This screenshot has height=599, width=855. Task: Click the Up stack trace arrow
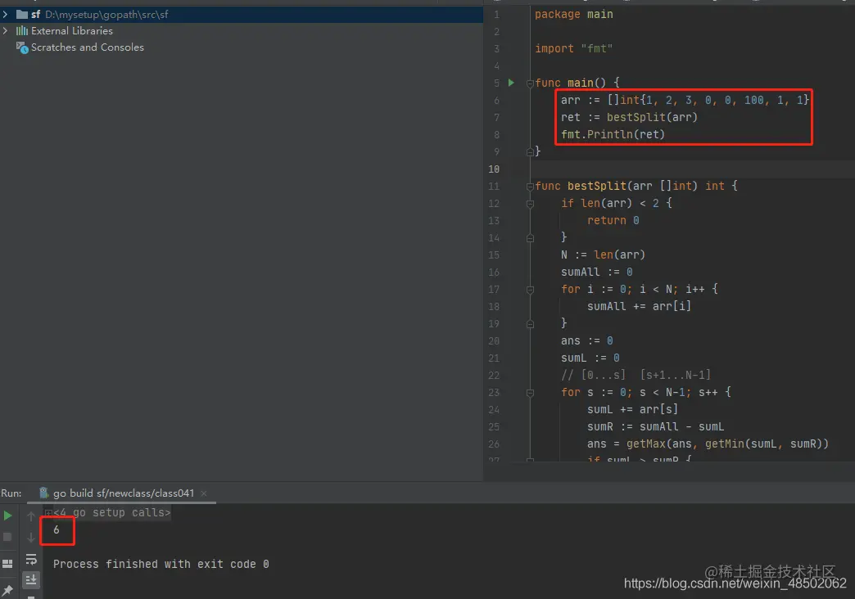[31, 516]
